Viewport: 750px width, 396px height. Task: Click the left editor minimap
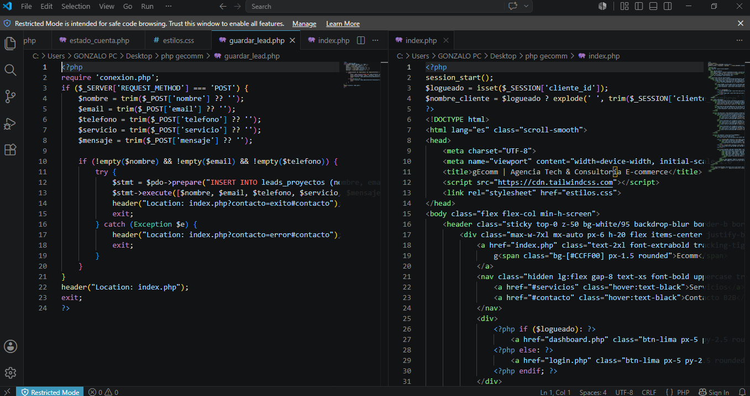pyautogui.click(x=361, y=74)
